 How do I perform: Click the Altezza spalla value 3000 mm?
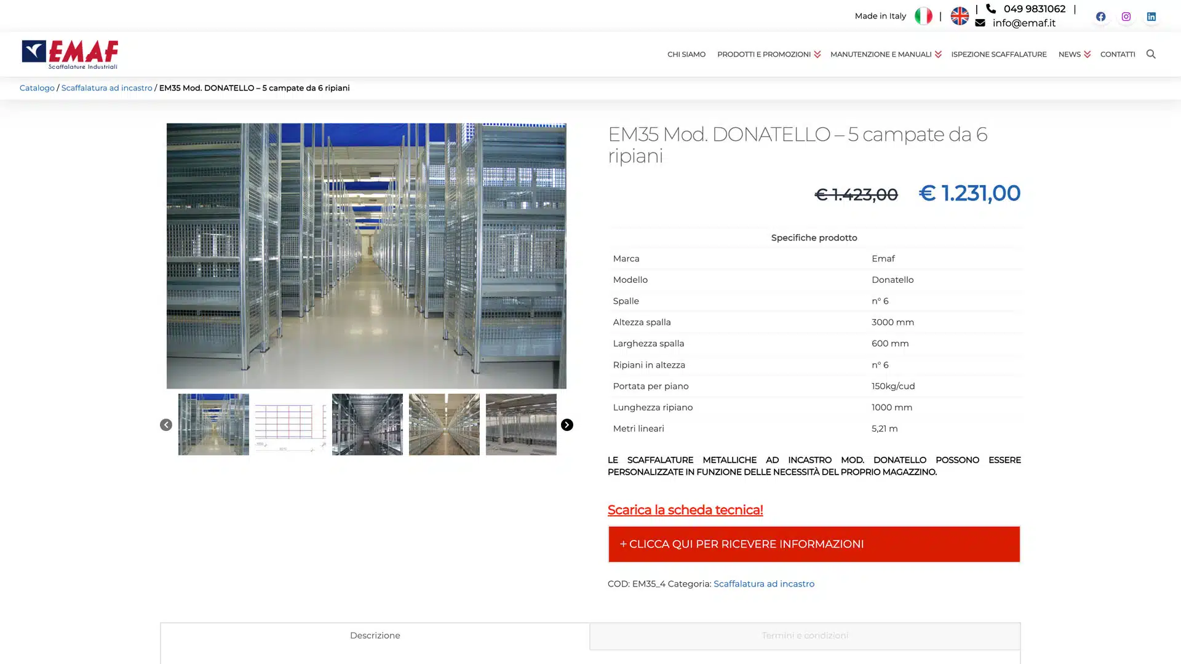893,322
